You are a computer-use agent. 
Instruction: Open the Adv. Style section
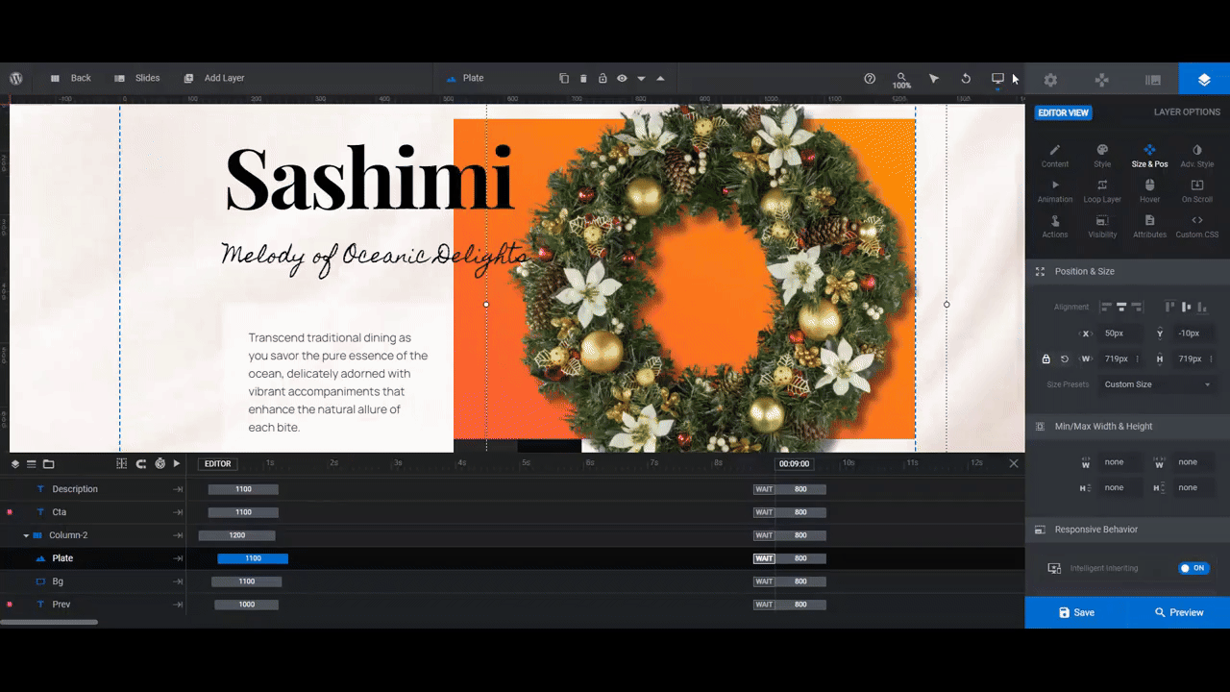(x=1196, y=156)
